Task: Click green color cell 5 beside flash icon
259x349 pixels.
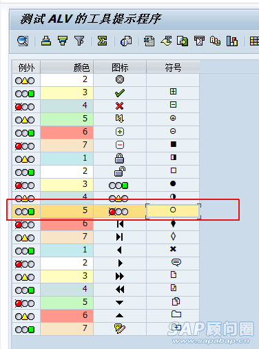Action: [67, 119]
